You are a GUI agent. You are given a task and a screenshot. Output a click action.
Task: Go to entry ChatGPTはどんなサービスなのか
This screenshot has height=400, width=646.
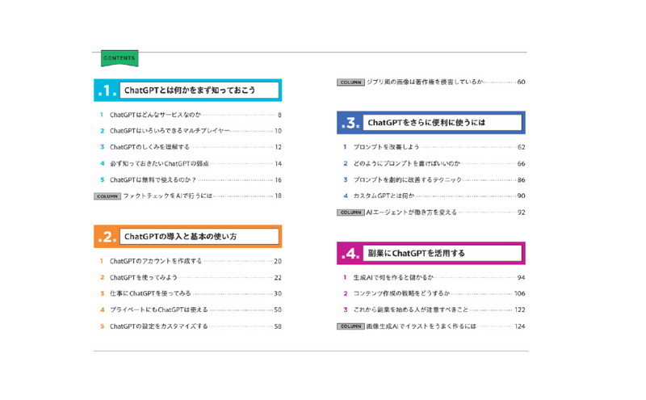[155, 115]
